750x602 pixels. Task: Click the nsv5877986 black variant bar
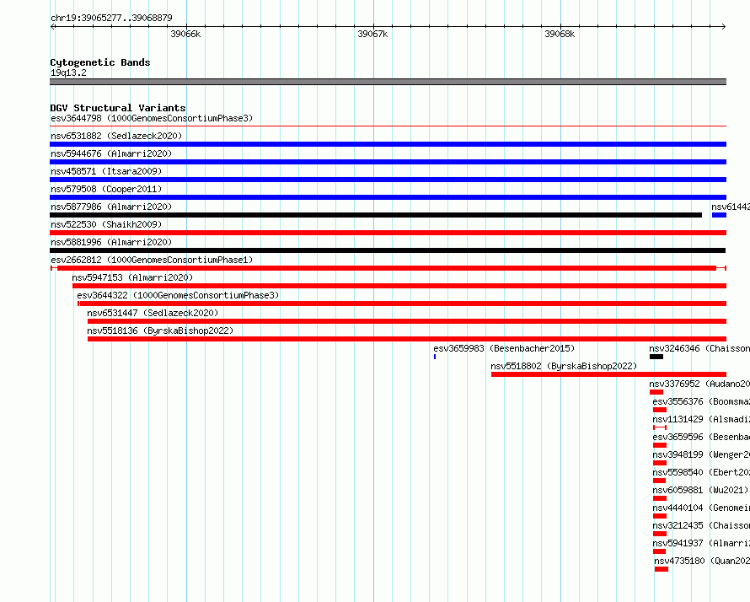pyautogui.click(x=376, y=215)
